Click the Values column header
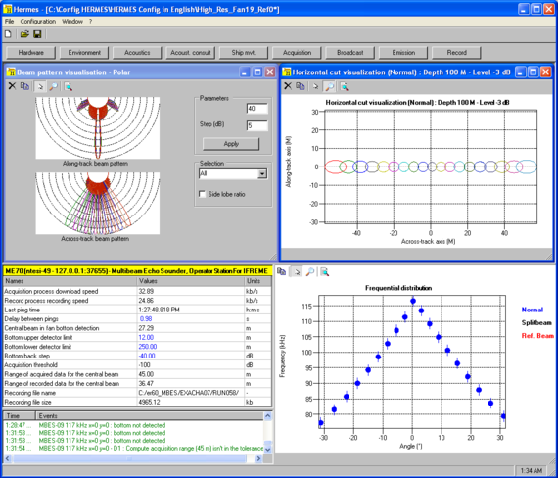The width and height of the screenshot is (558, 478). (x=190, y=281)
